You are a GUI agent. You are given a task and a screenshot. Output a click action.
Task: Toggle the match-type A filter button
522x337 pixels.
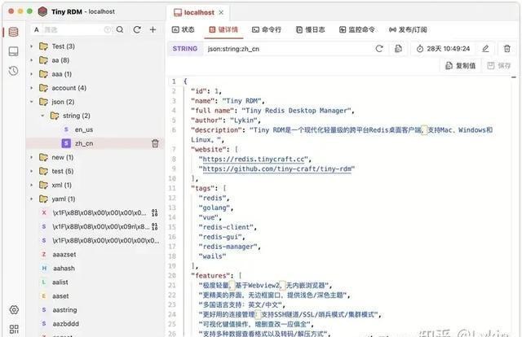[x=36, y=29]
